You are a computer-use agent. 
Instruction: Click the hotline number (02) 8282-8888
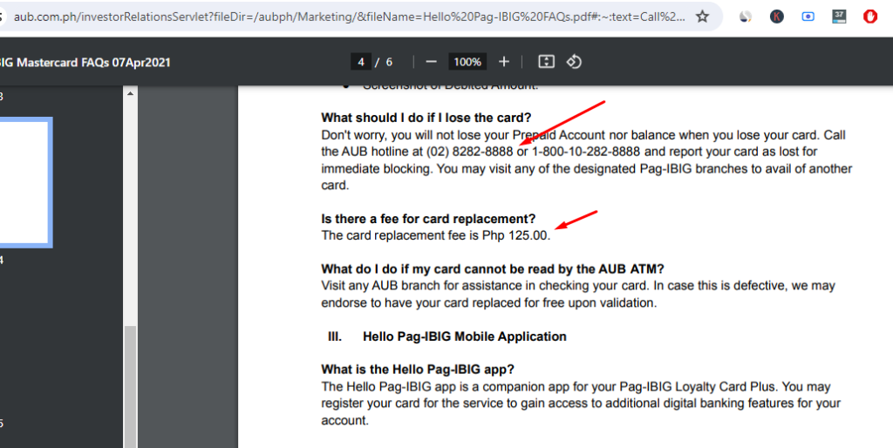click(x=469, y=152)
